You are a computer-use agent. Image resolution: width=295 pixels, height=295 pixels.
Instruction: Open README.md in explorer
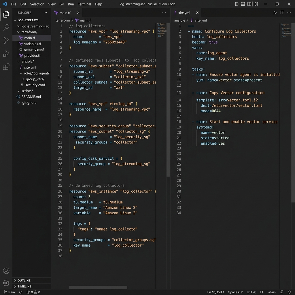tap(32, 97)
